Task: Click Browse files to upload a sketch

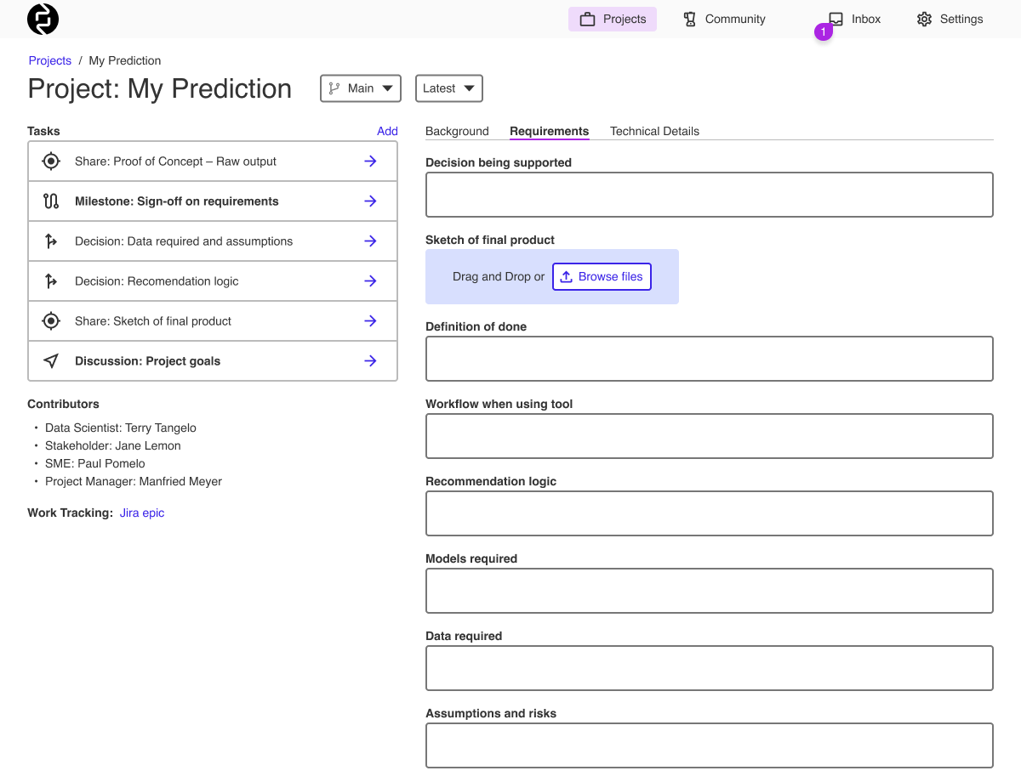Action: coord(602,276)
